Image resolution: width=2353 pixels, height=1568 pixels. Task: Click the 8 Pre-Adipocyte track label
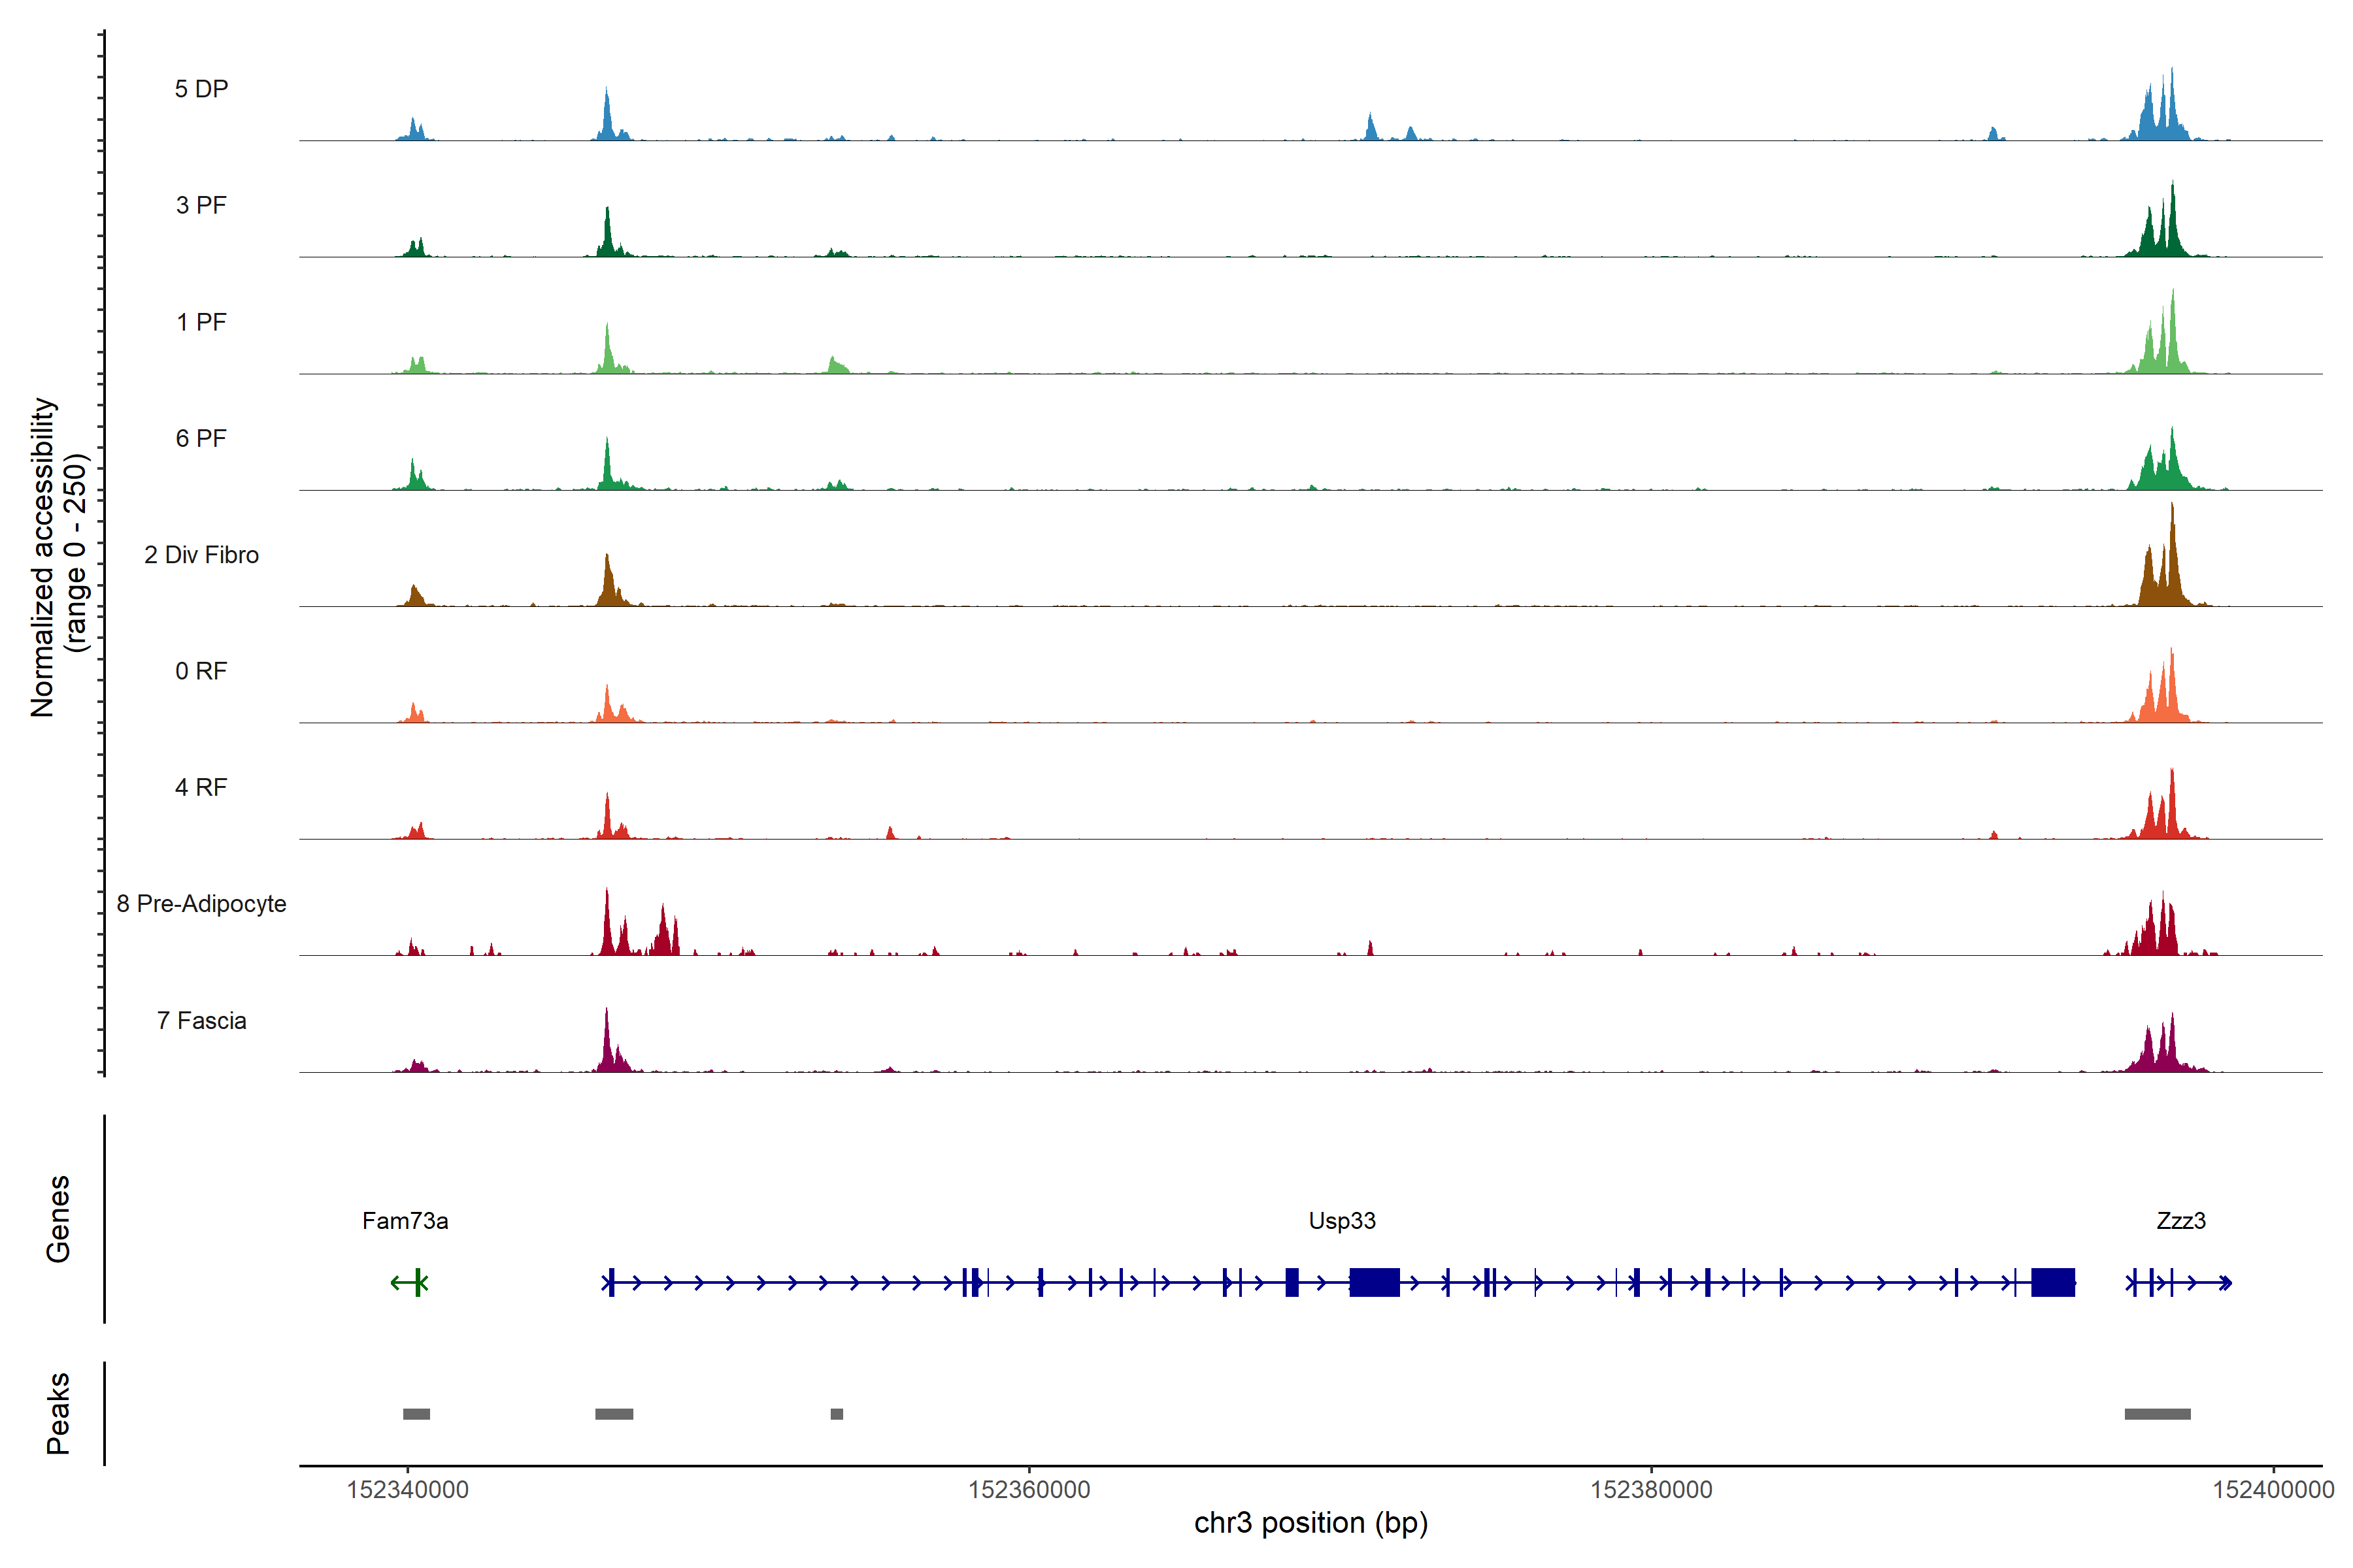pyautogui.click(x=201, y=904)
